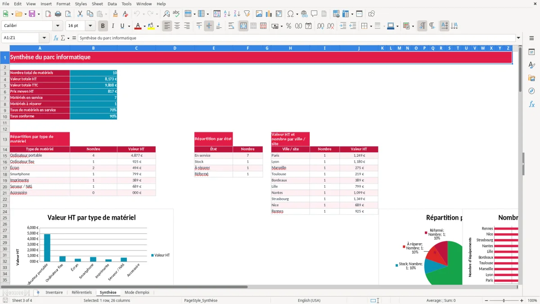
Task: Click the Insert Chart icon
Action: (269, 14)
